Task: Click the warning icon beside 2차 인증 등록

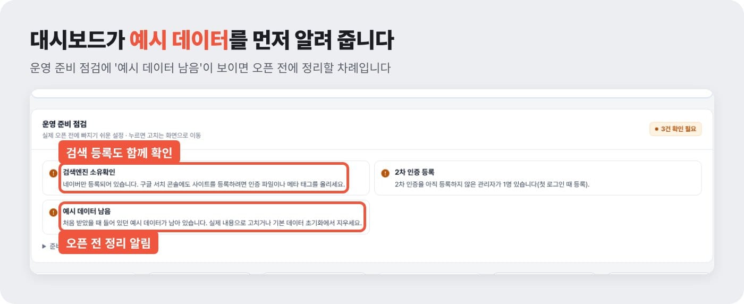Action: pyautogui.click(x=385, y=173)
